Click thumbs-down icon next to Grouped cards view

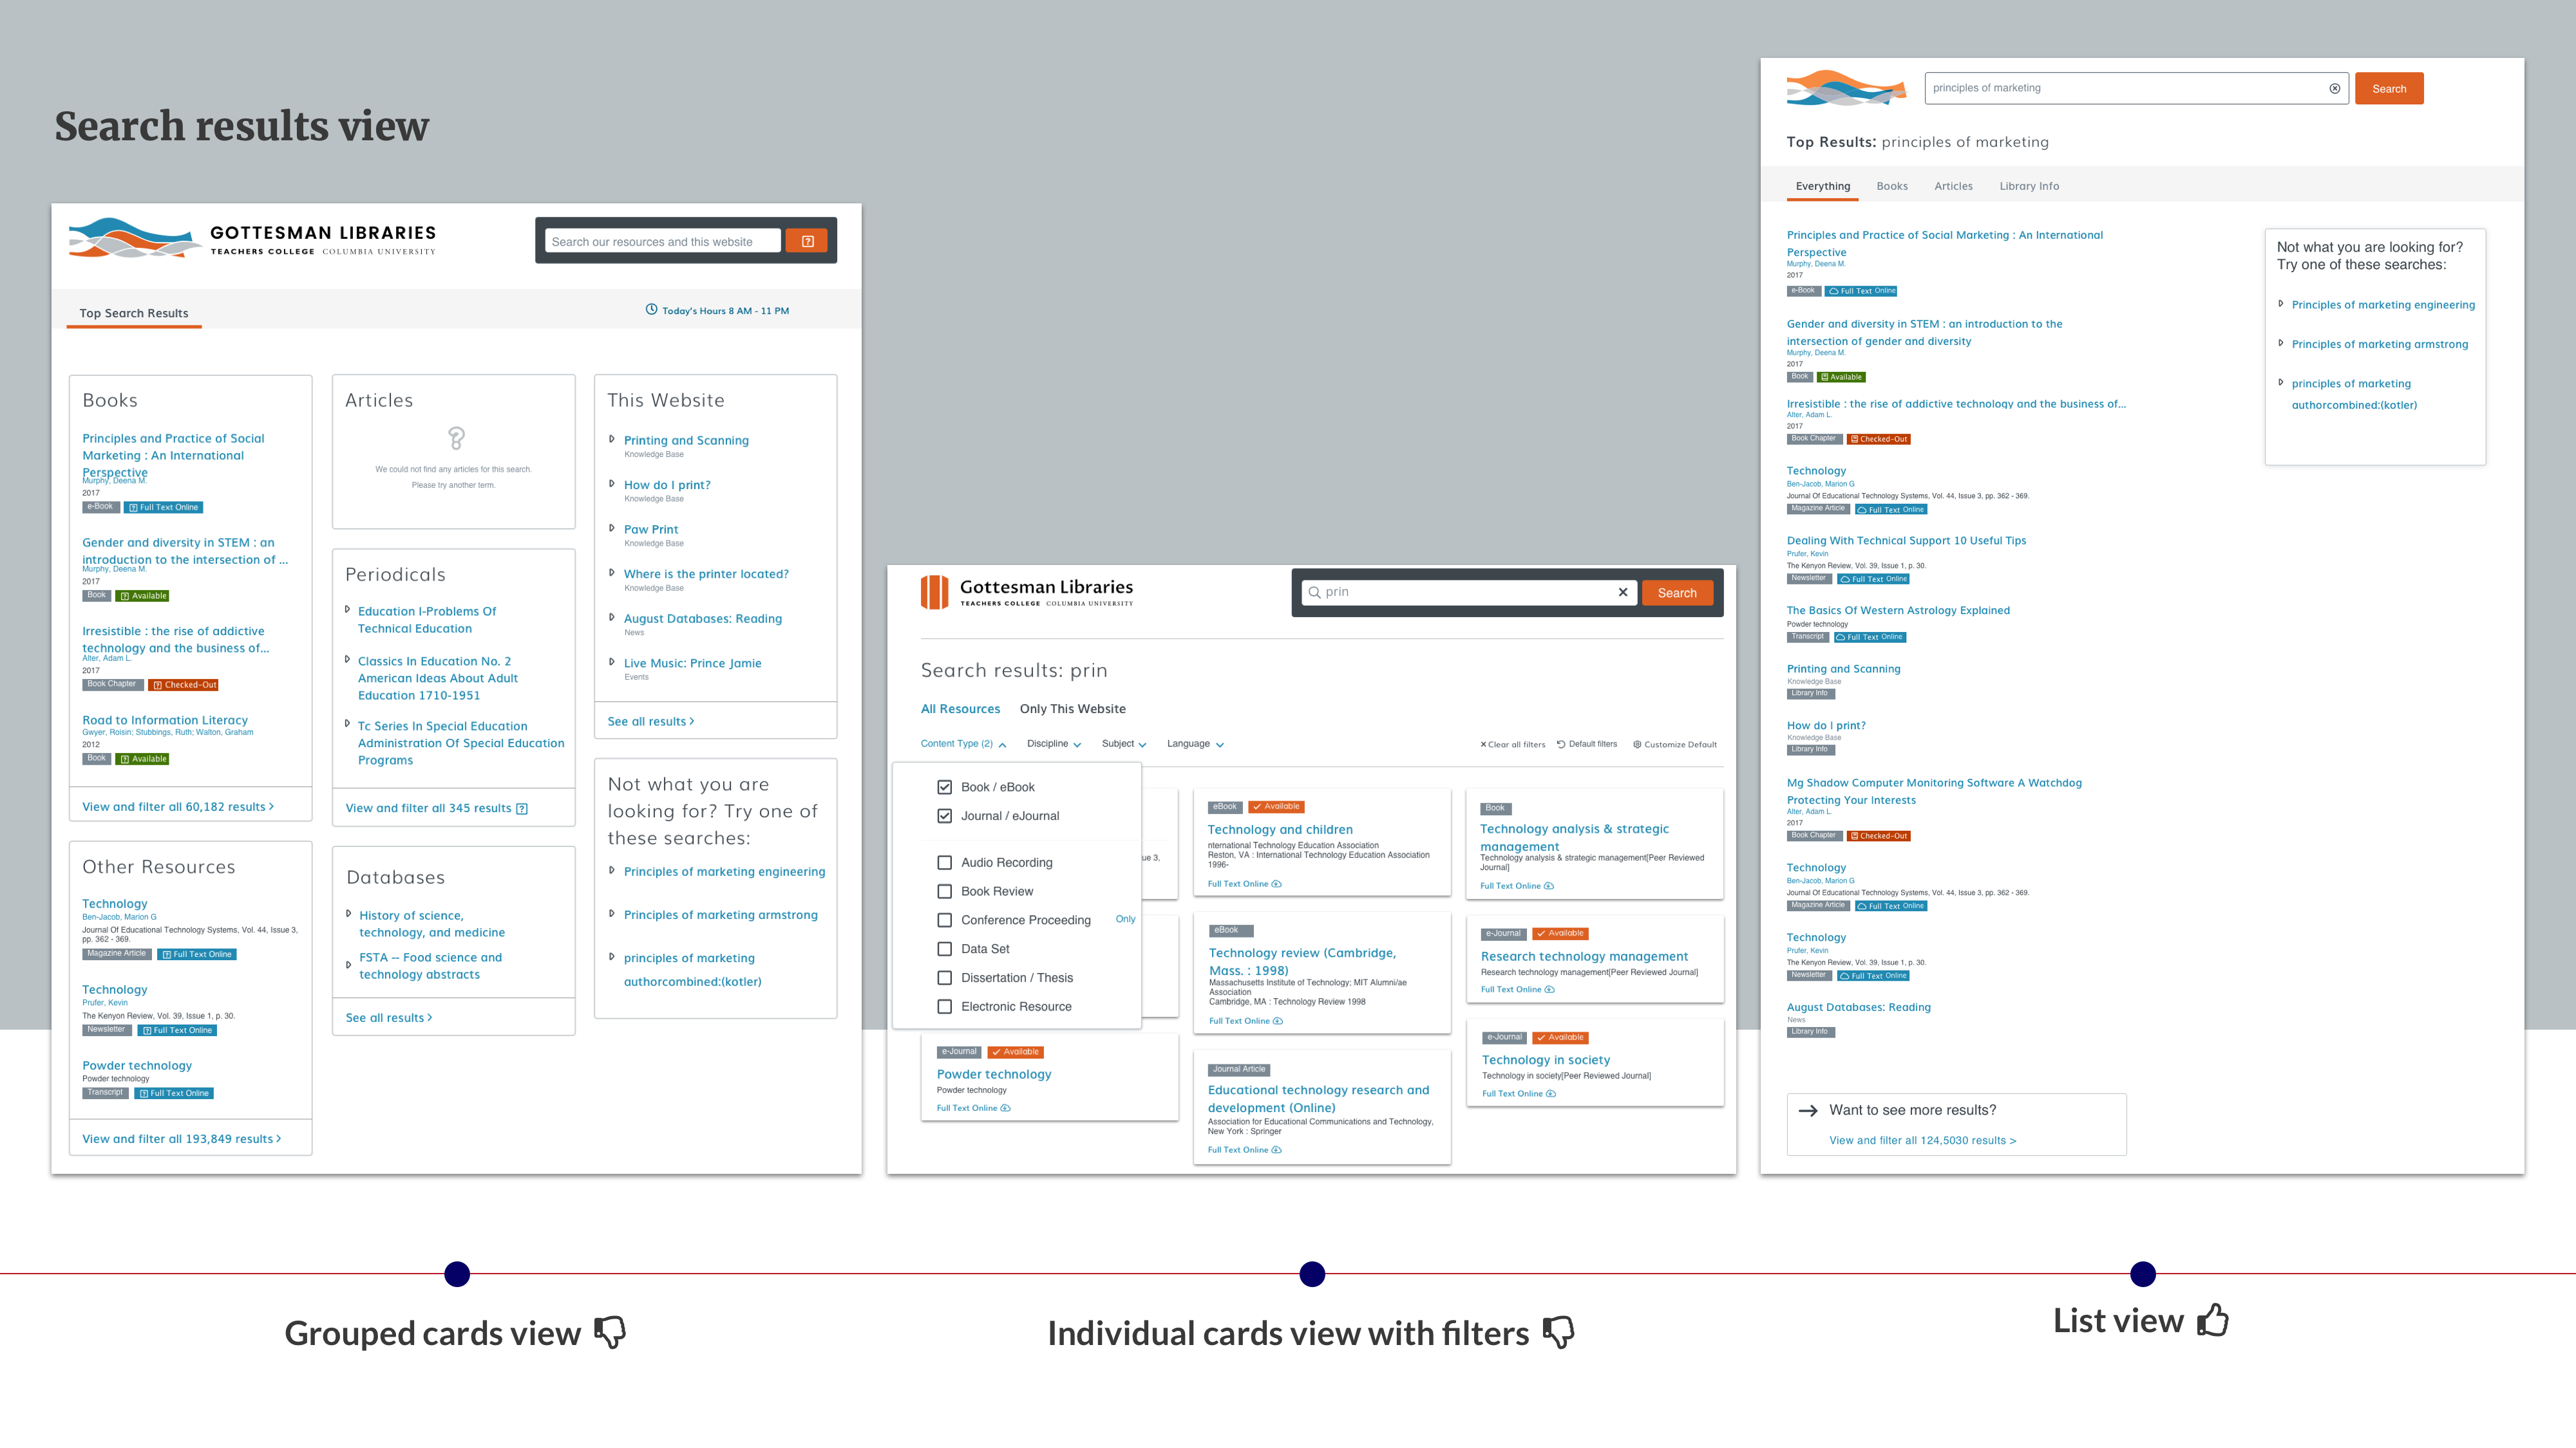(610, 1332)
